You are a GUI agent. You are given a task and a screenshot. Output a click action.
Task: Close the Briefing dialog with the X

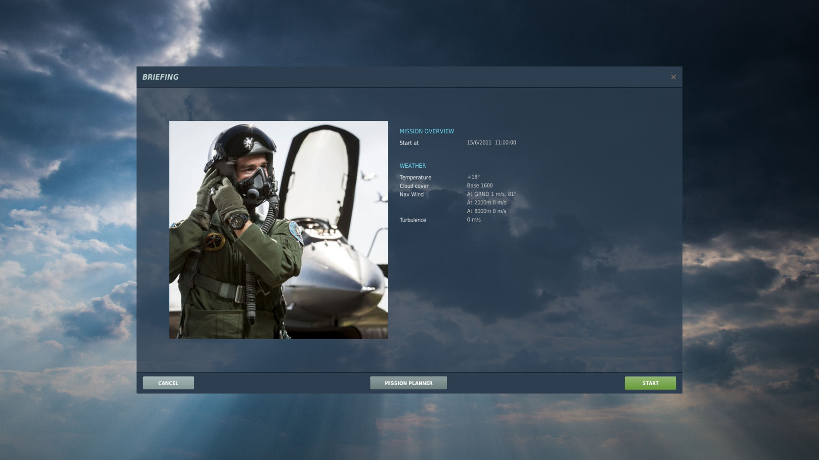tap(673, 77)
